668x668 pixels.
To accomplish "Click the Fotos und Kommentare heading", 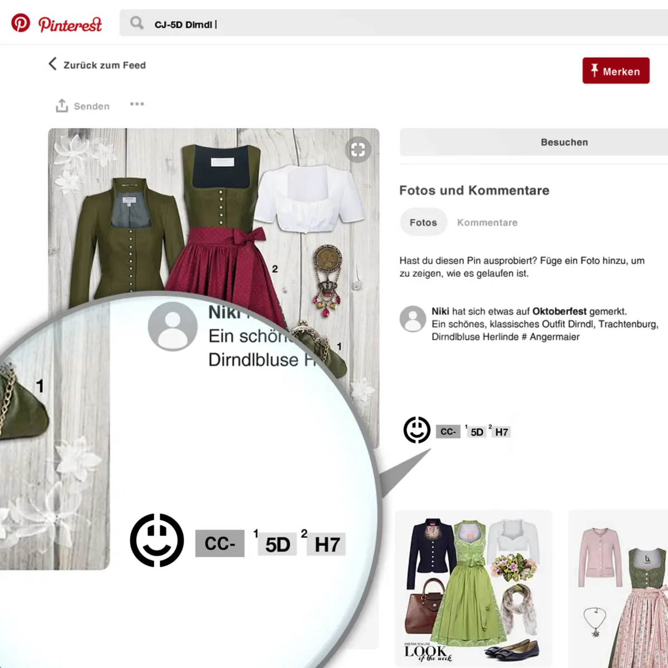I will pos(474,190).
